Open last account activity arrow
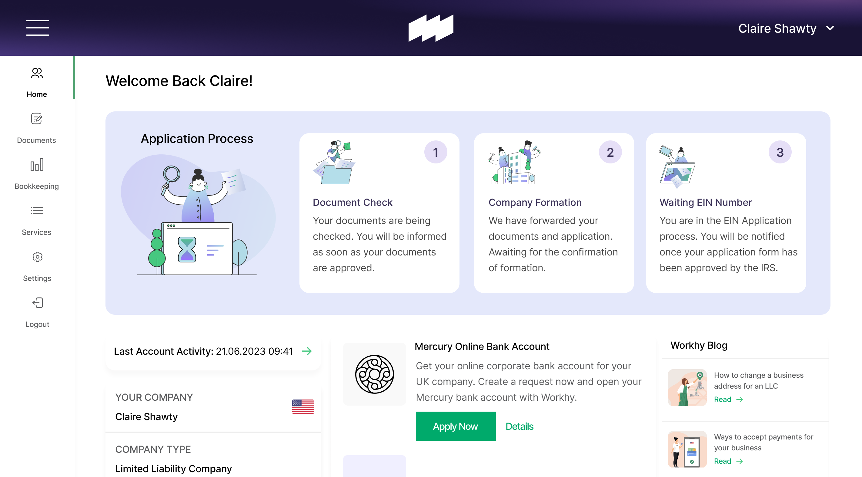 coord(307,351)
